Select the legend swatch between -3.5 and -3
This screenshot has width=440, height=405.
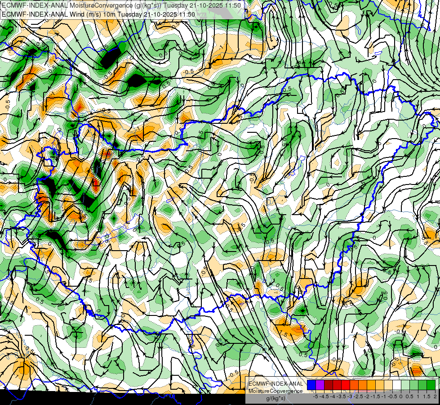(346, 385)
